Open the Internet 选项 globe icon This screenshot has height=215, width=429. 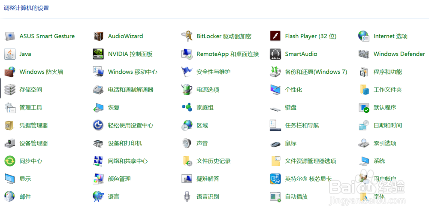point(364,36)
